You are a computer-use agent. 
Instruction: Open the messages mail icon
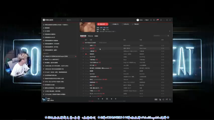(x=157, y=20)
